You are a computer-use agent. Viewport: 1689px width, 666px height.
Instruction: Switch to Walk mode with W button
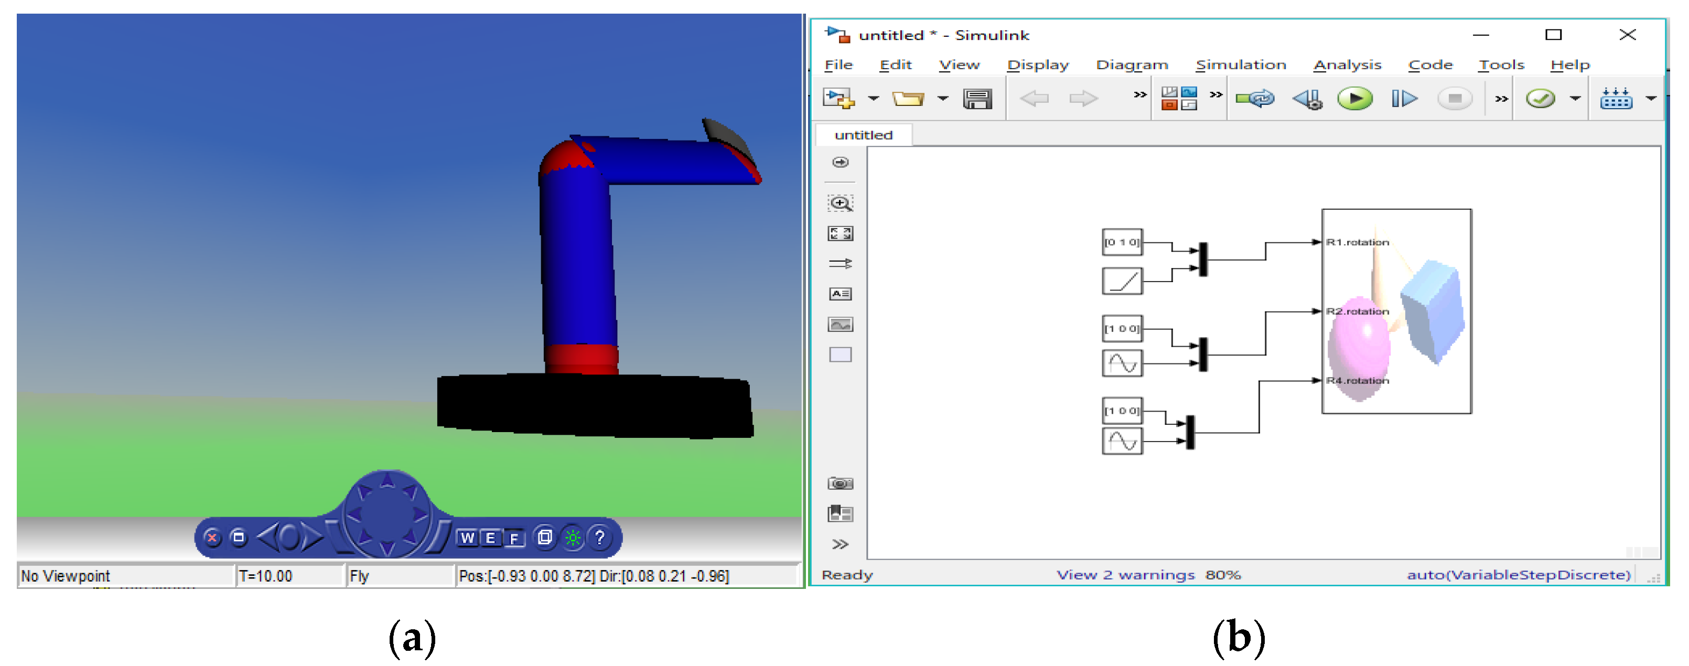click(467, 538)
